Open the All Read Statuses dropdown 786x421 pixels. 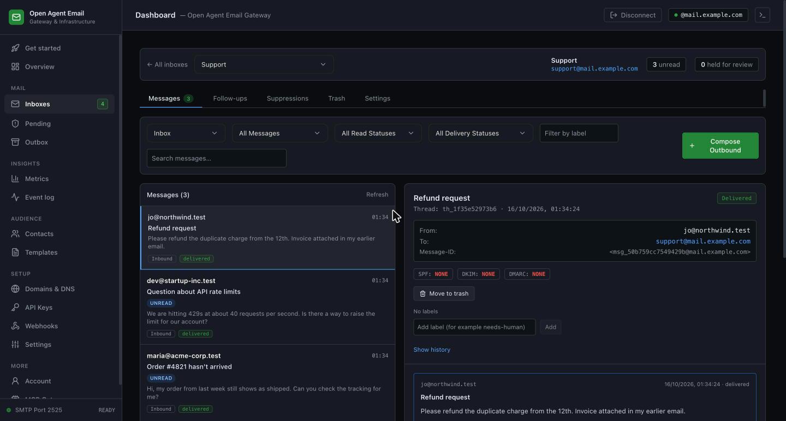point(378,133)
